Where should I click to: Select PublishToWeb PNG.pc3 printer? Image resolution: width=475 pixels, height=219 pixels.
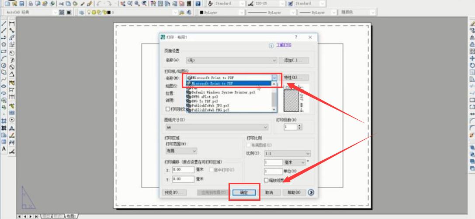[x=229, y=110]
